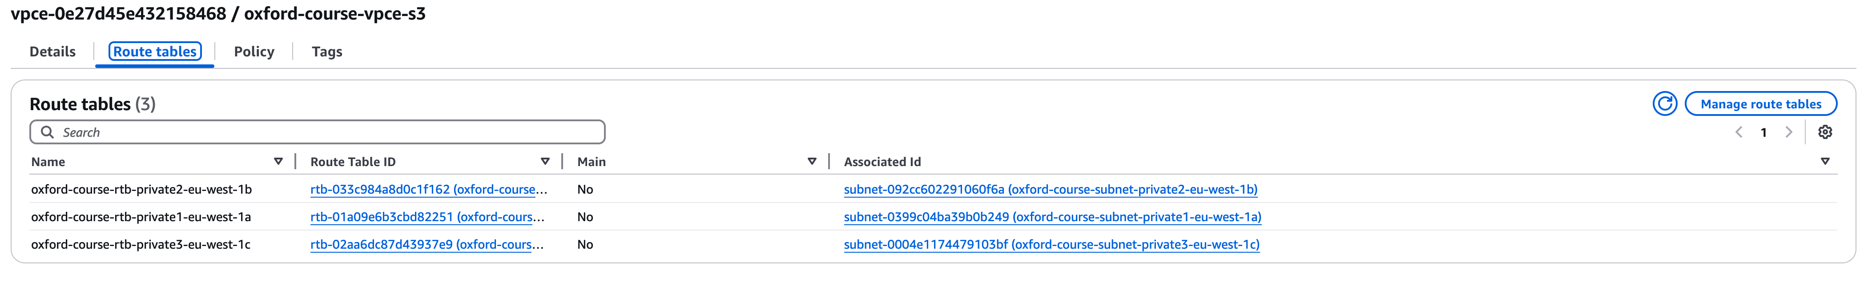The image size is (1868, 286).
Task: Switch to the Policy tab
Action: (254, 52)
